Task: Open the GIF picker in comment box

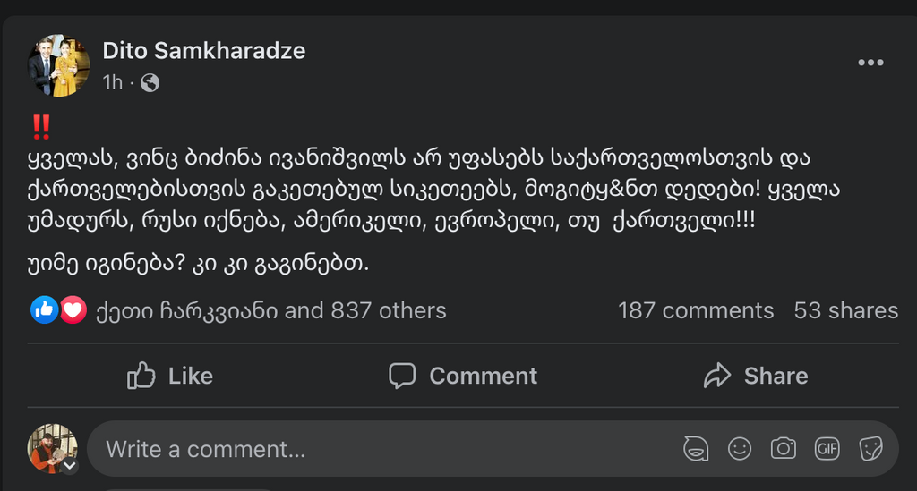Action: click(827, 448)
